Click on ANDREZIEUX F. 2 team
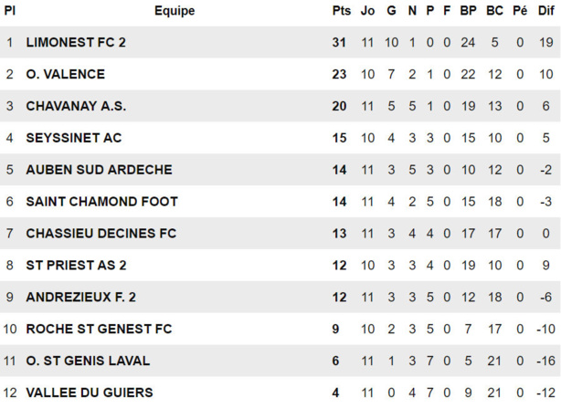 [81, 298]
